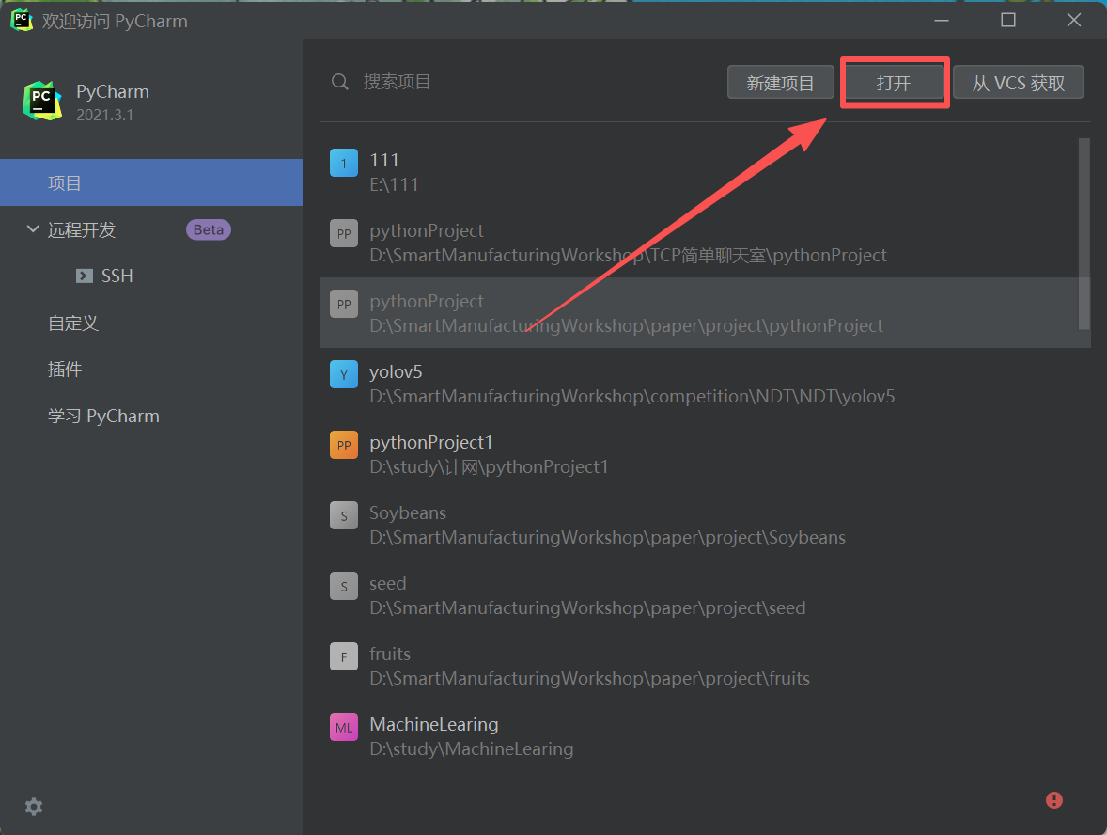Open the 自定义 sidebar tab
Viewport: 1107px width, 835px height.
pyautogui.click(x=73, y=323)
